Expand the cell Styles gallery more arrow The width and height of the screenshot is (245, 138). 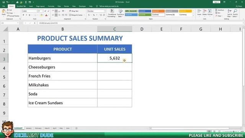pos(193,15)
